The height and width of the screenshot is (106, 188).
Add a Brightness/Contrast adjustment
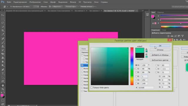[x=168, y=36]
